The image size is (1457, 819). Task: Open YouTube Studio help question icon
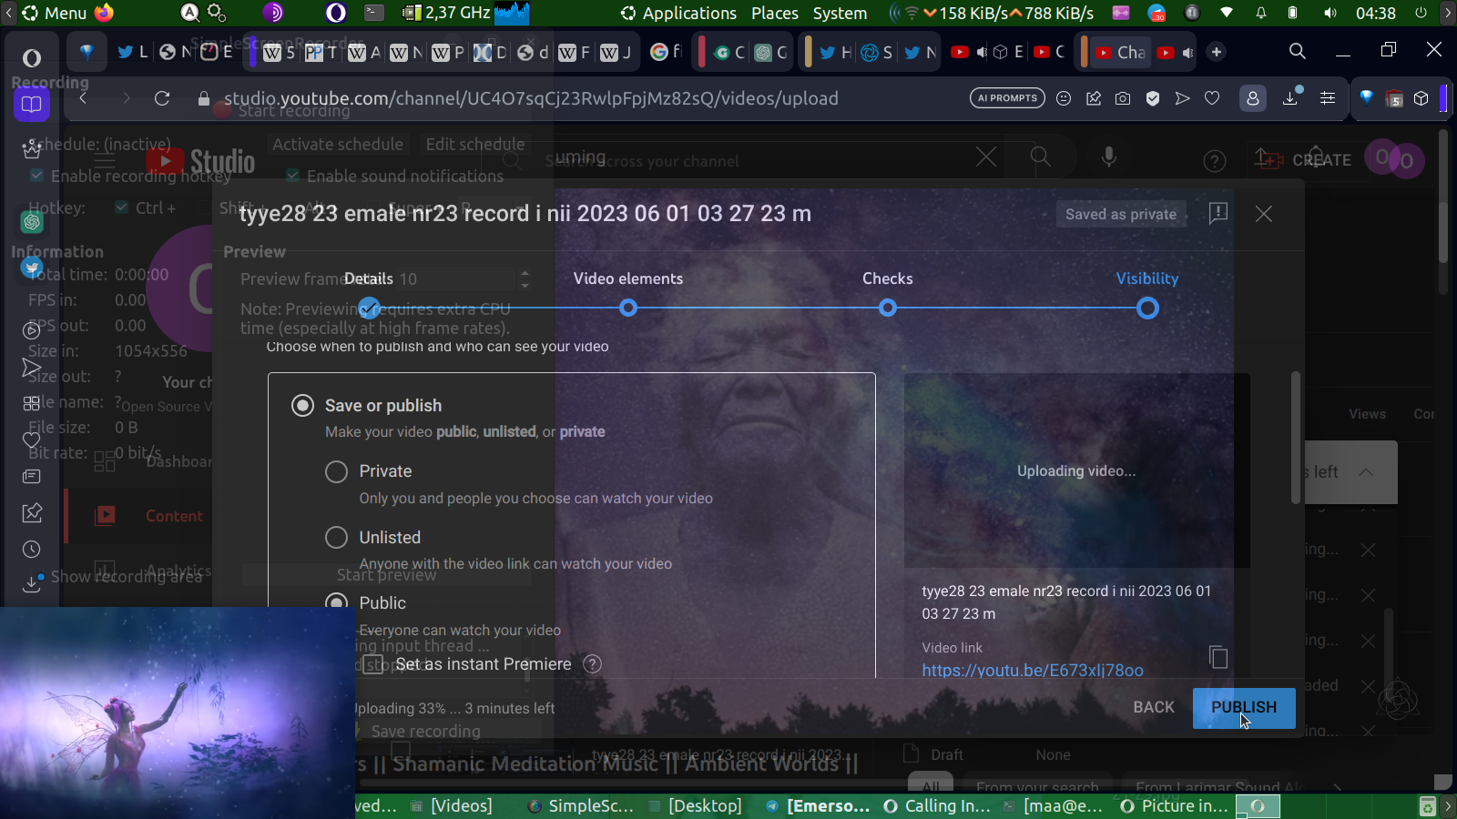coord(1215,162)
